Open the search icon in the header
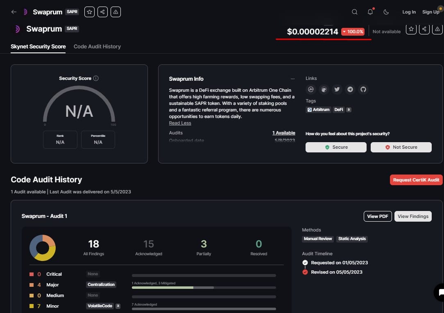Screen dimensions: 444x313 click(355, 12)
